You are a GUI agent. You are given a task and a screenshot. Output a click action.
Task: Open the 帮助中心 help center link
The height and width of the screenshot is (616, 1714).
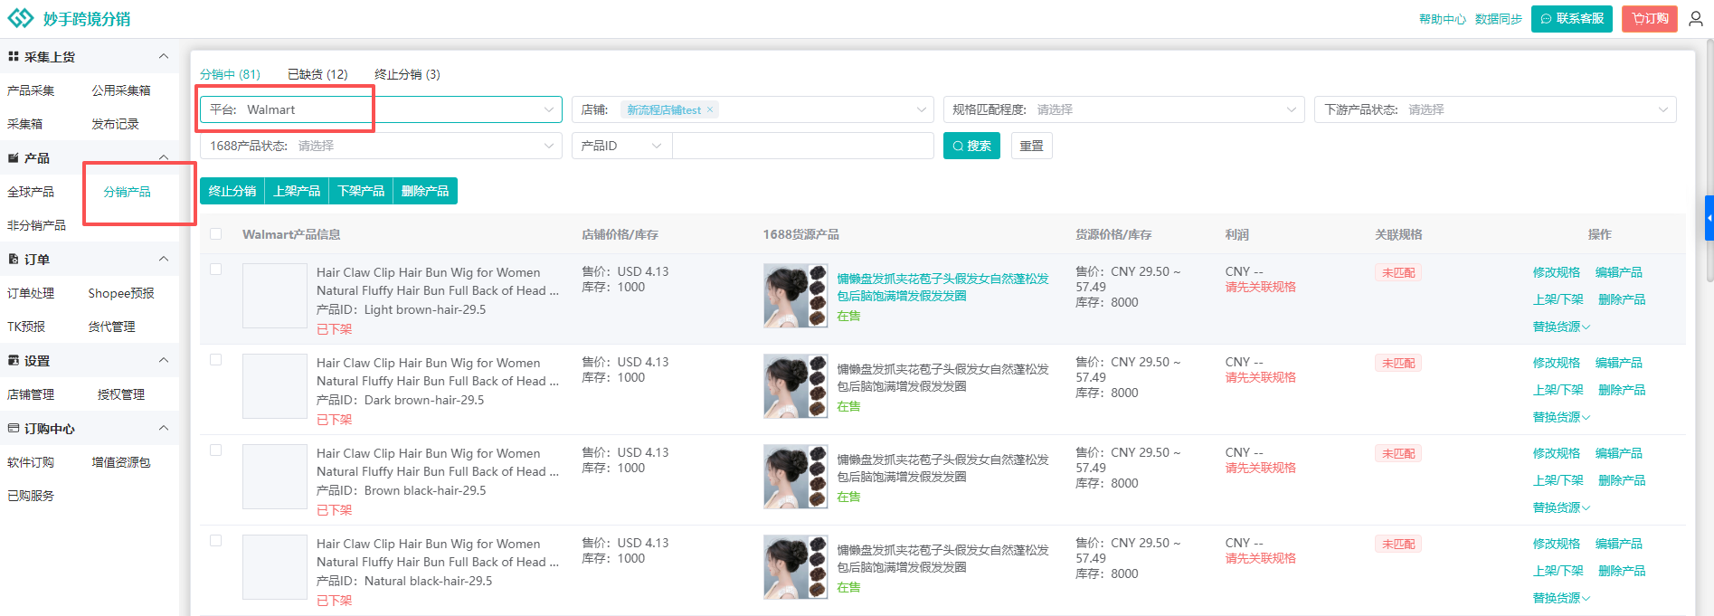1442,19
